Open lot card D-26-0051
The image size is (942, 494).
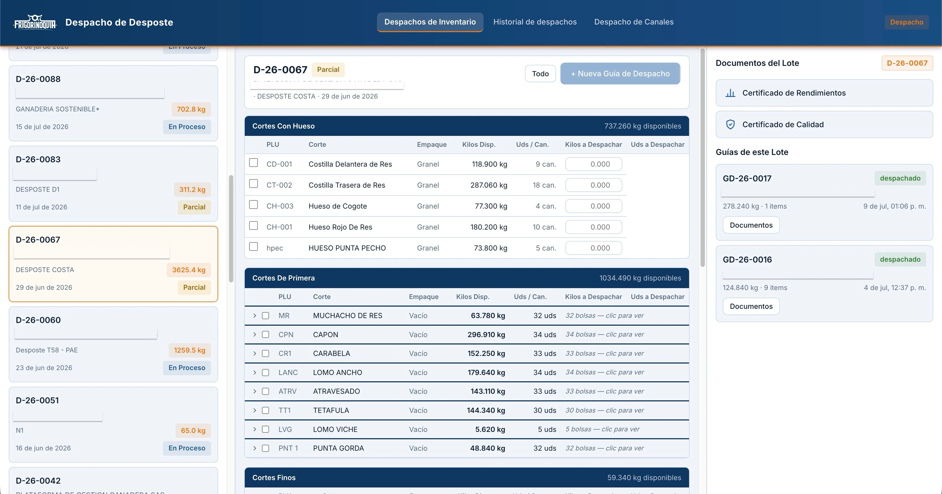[x=113, y=425]
